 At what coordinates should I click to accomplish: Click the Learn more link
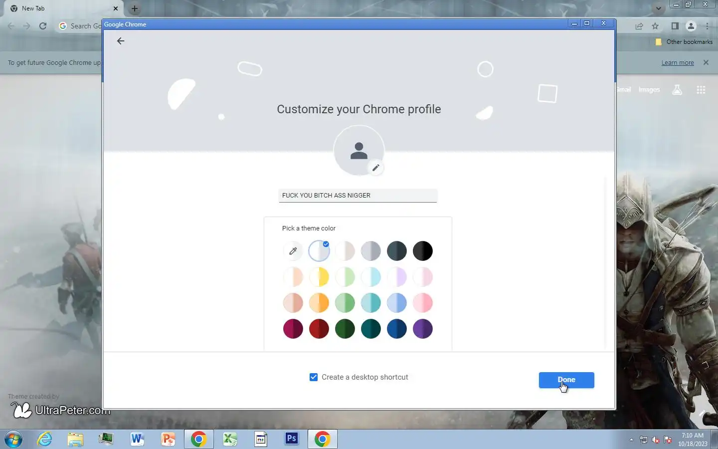(x=678, y=63)
